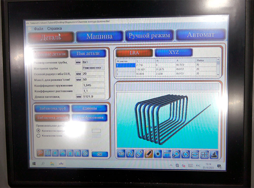
Task: Select the square shape template icon
Action: tap(55, 153)
